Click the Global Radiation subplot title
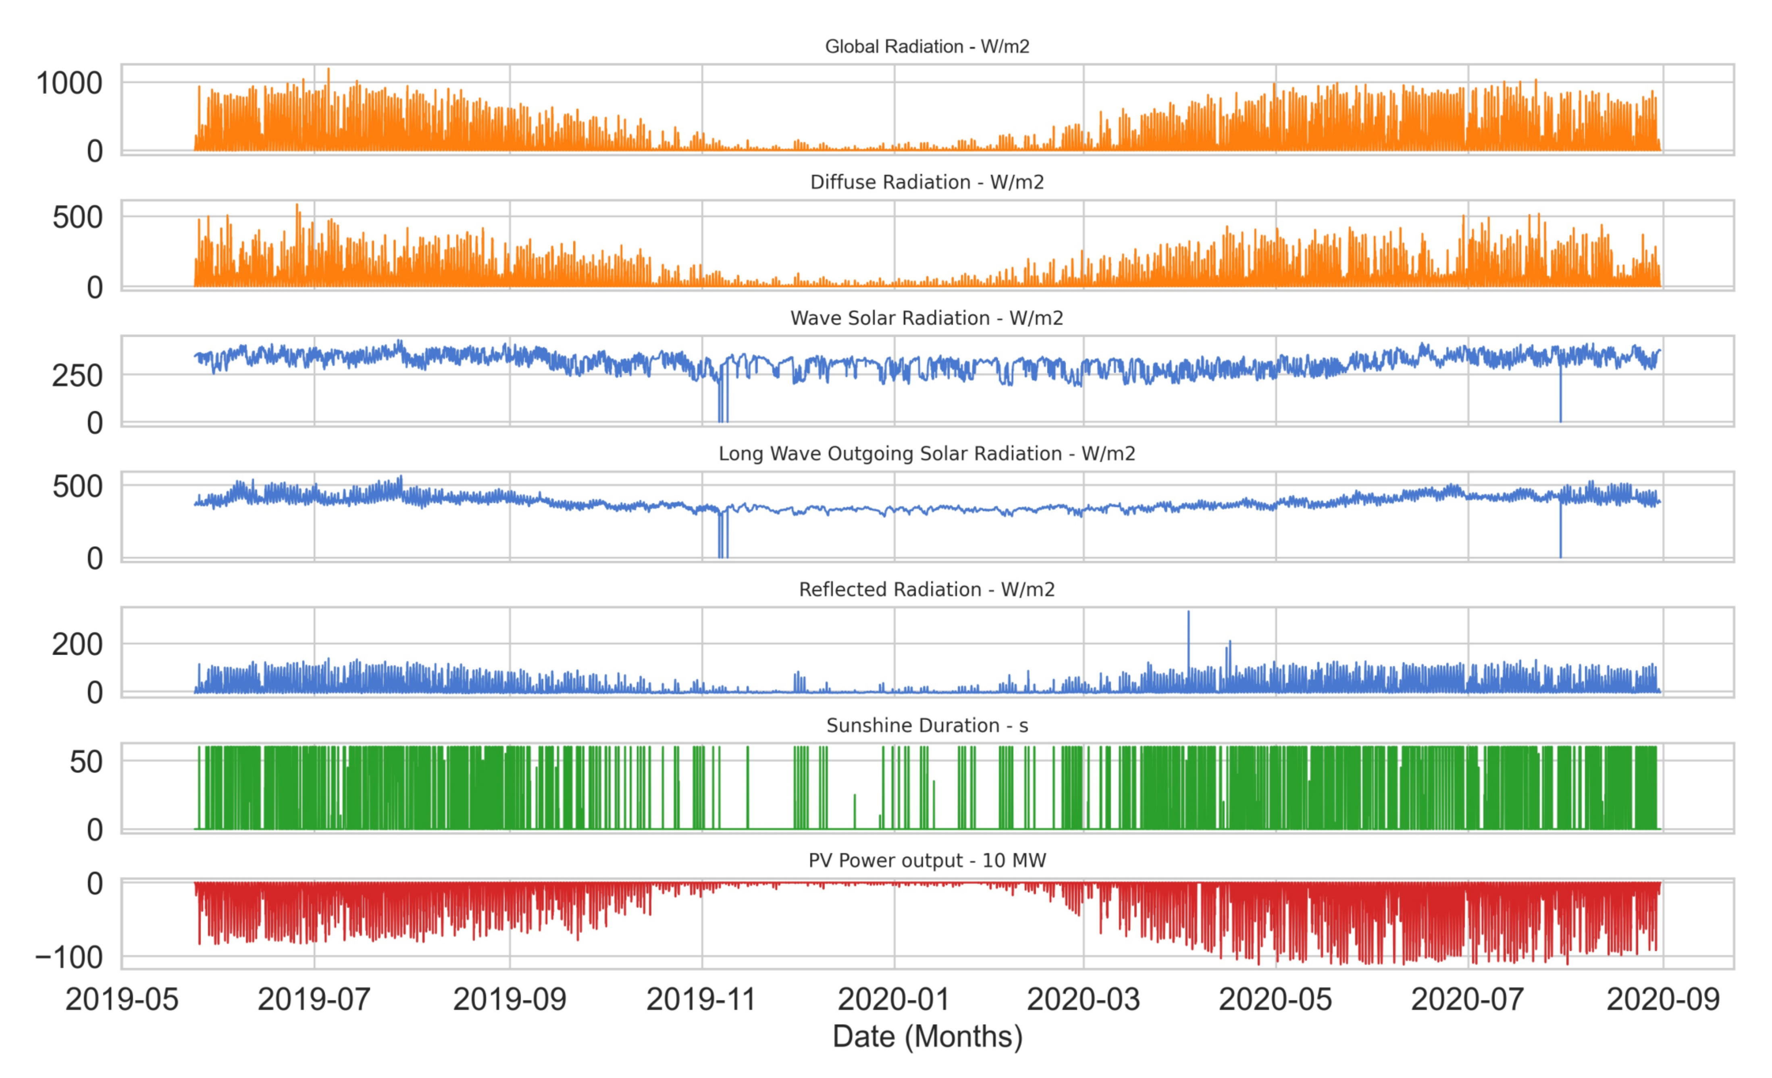This screenshot has width=1772, height=1078. click(x=927, y=47)
